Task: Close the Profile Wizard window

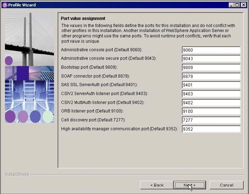Action: pos(243,5)
